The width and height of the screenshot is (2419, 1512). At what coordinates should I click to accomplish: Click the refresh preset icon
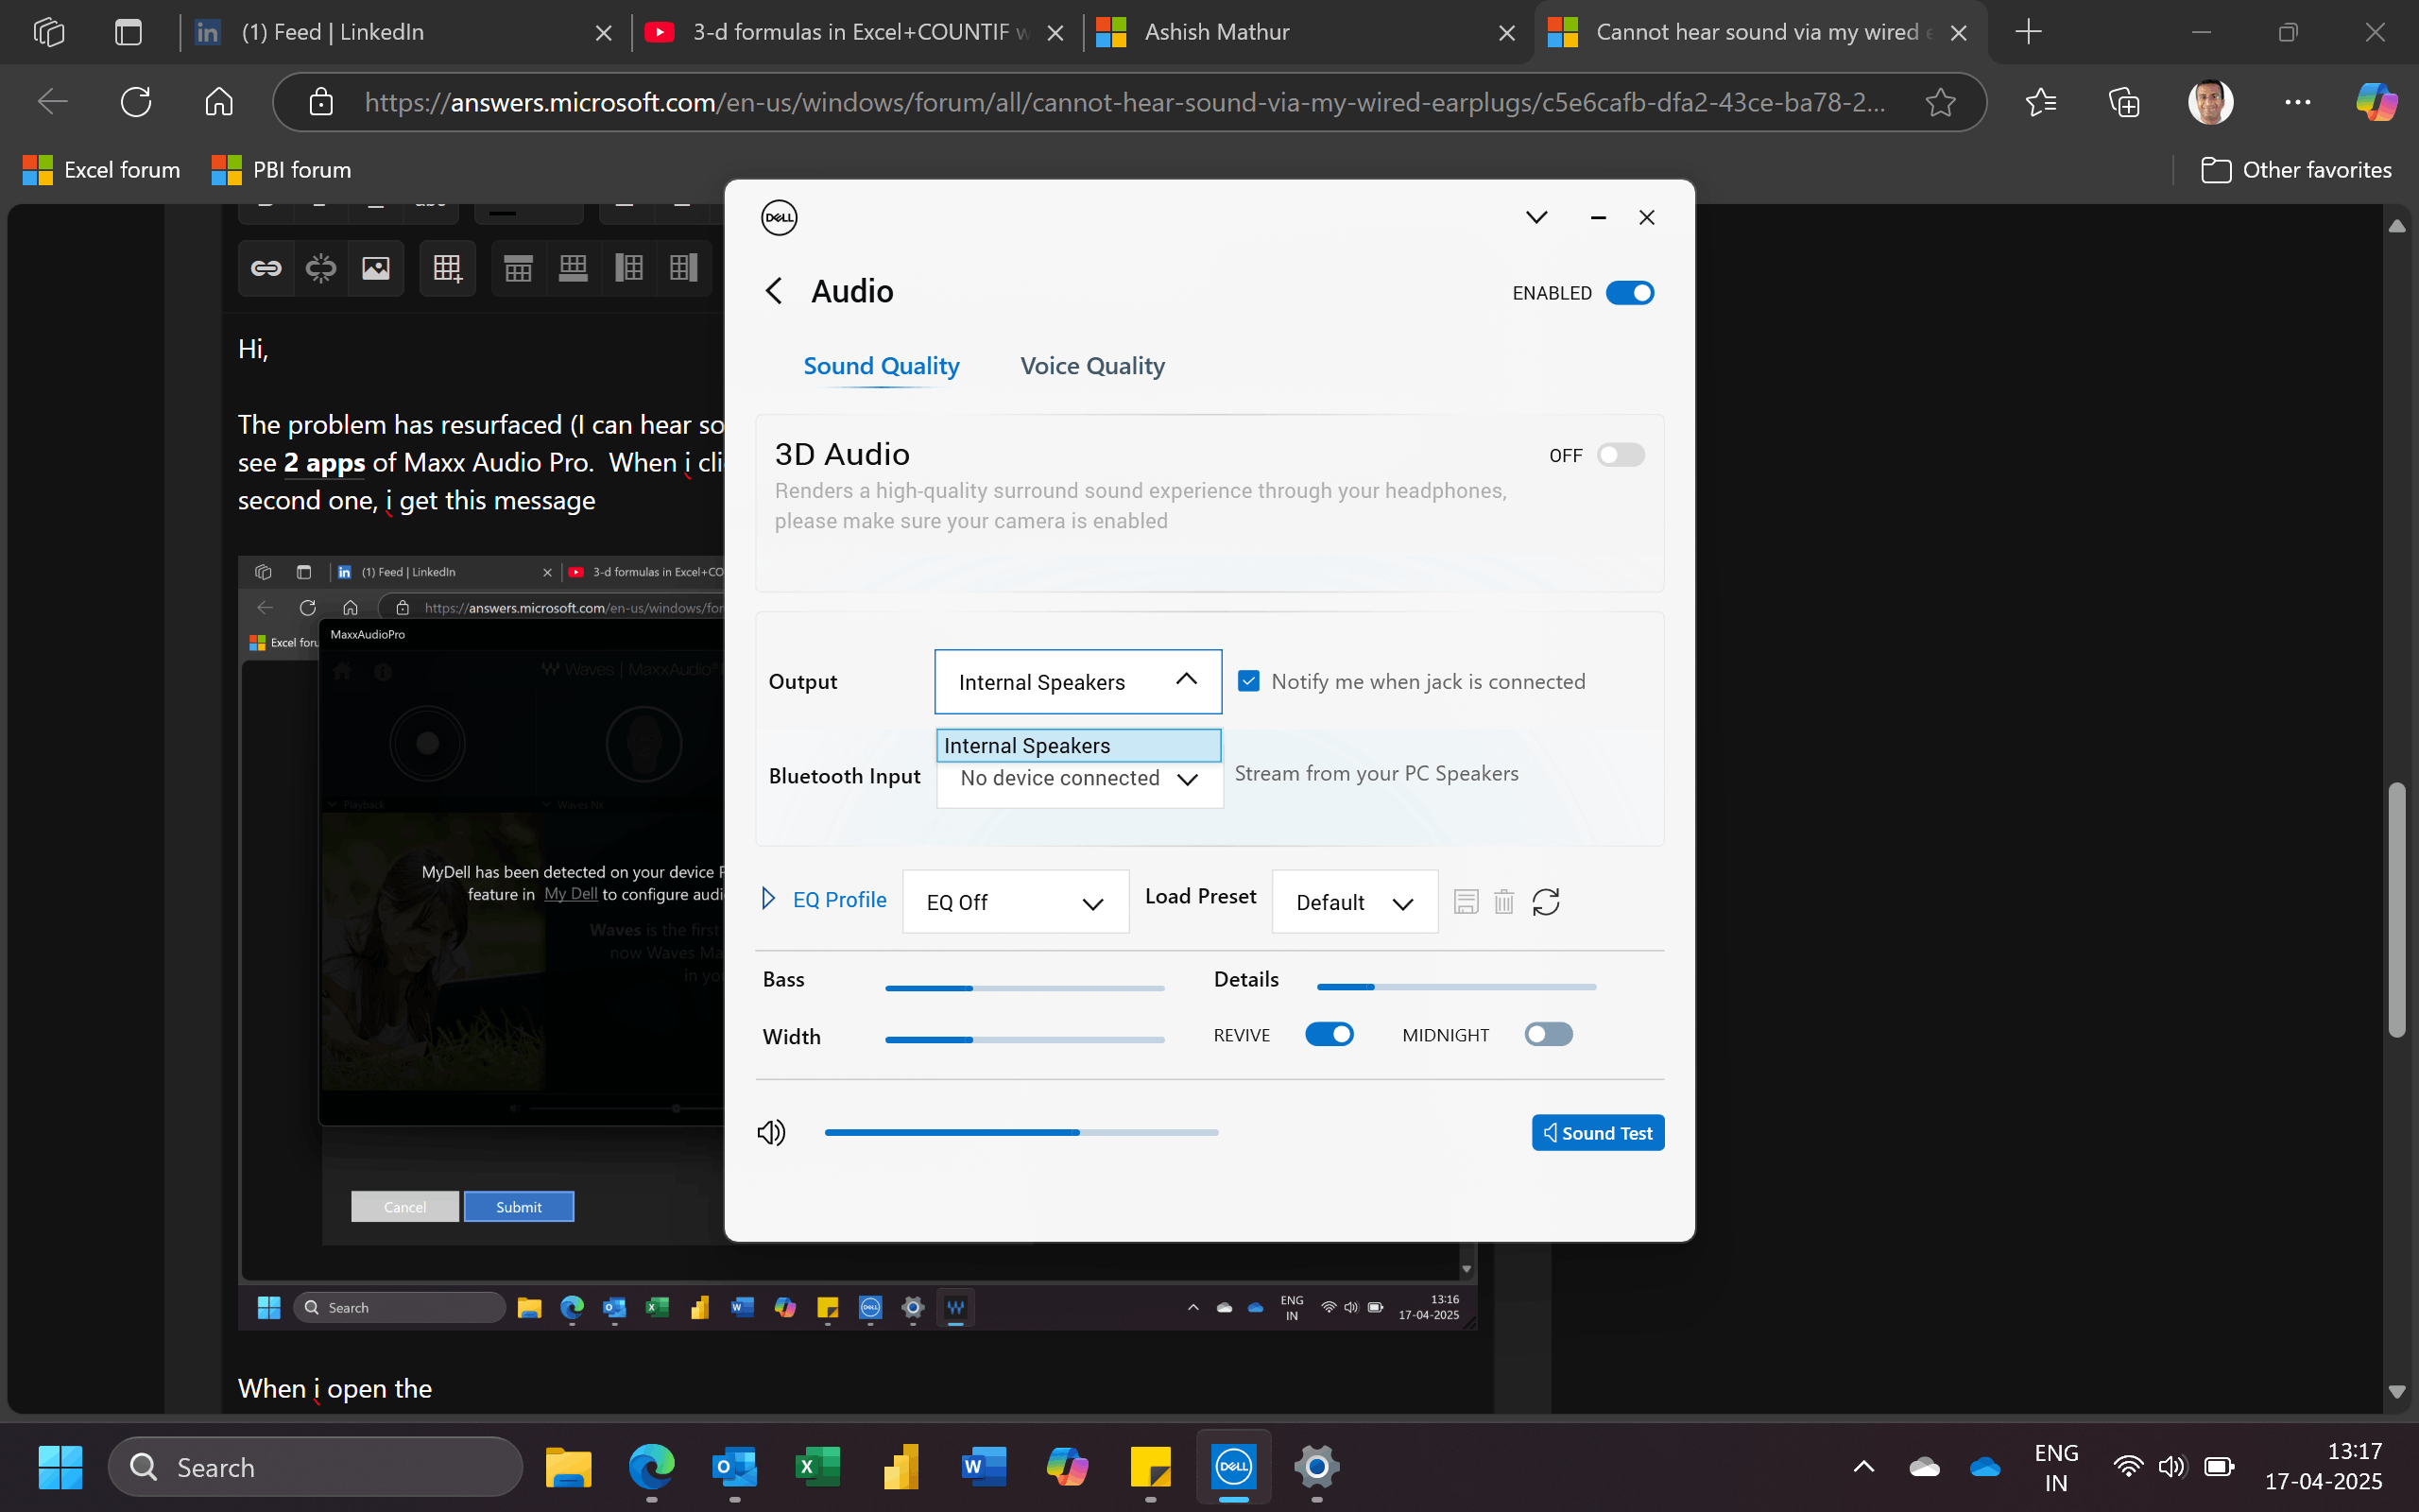pyautogui.click(x=1545, y=902)
